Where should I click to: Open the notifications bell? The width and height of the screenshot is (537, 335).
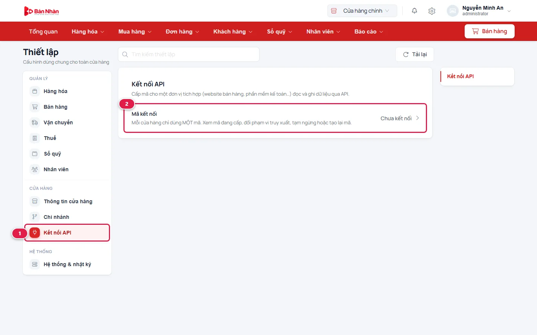(x=414, y=11)
